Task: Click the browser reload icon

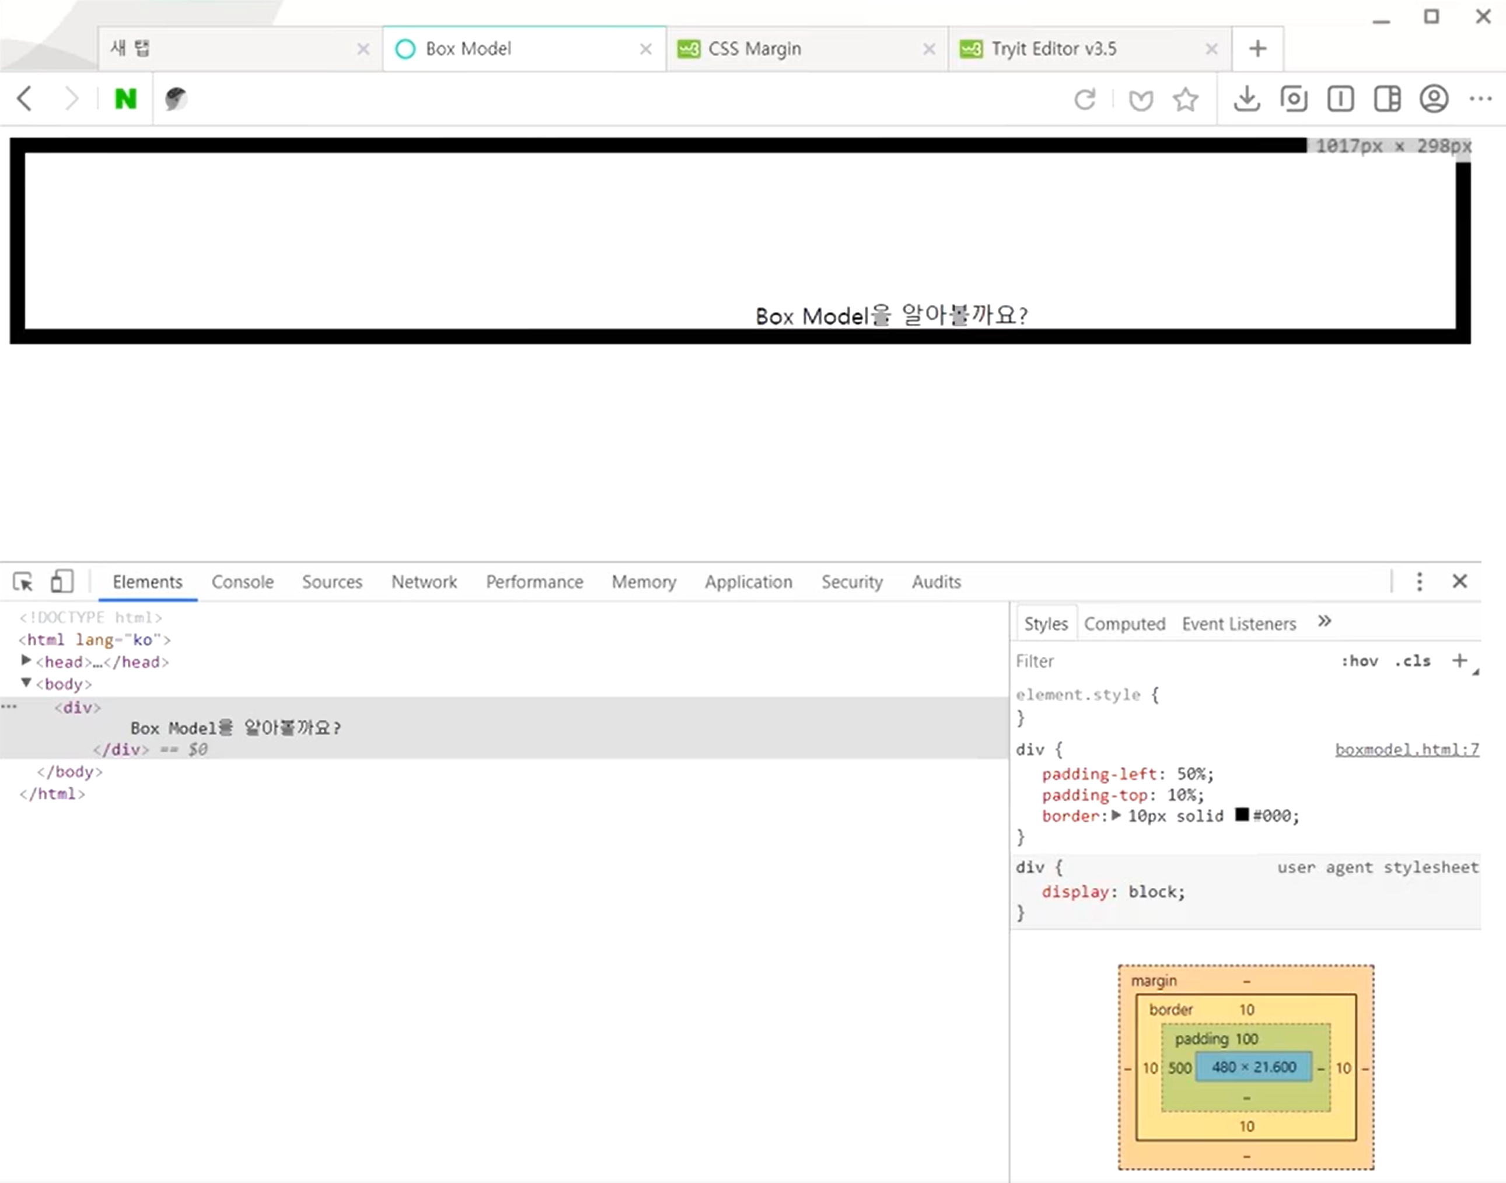Action: click(x=1085, y=99)
